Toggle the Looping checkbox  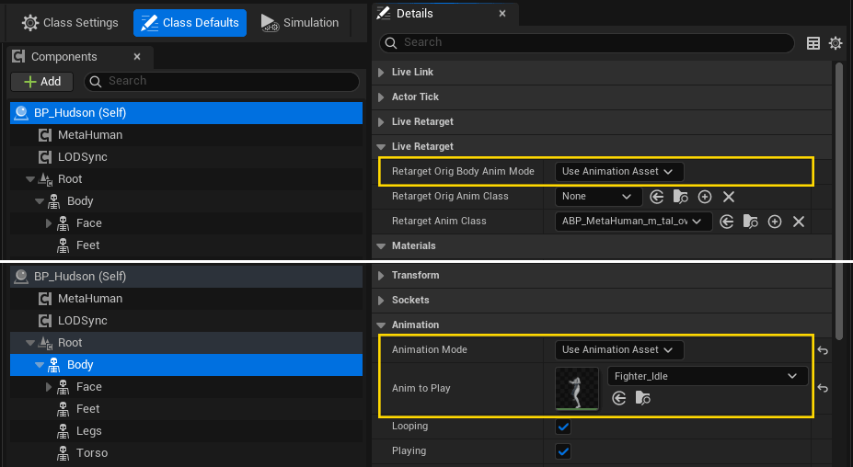[563, 427]
